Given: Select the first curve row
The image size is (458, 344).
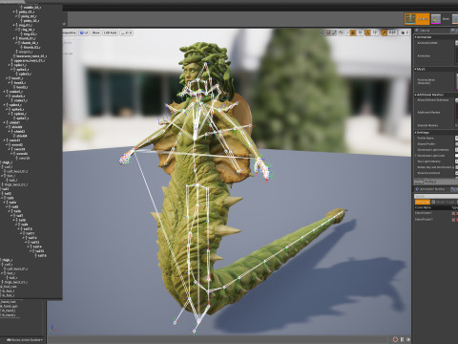Looking at the screenshot, I should [x=436, y=213].
